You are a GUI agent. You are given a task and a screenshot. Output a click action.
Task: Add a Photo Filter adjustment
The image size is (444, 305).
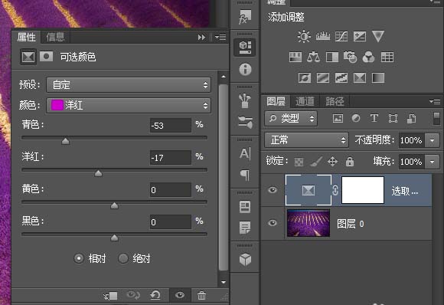(x=351, y=57)
